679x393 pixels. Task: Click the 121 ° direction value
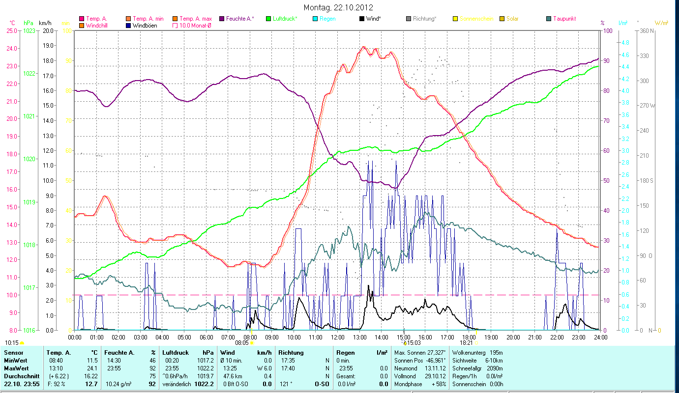286,383
